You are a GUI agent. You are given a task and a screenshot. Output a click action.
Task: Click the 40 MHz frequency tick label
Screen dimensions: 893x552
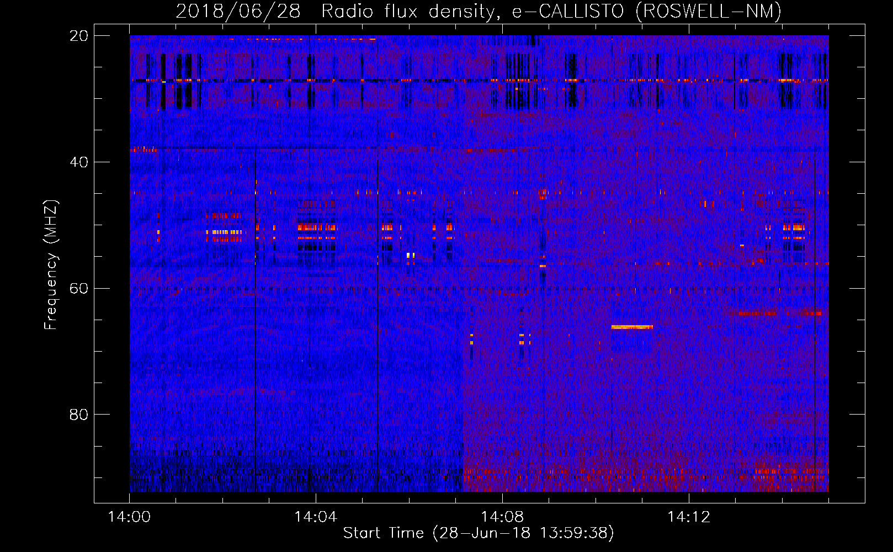point(79,162)
